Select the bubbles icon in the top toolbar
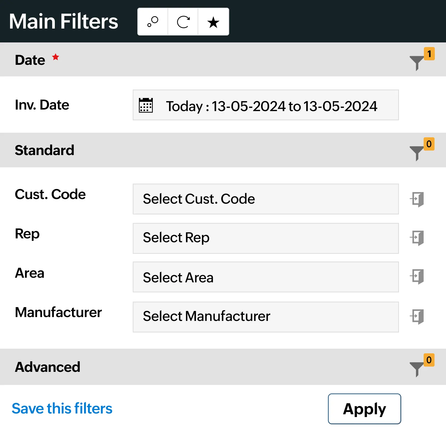The height and width of the screenshot is (432, 446). (x=152, y=22)
